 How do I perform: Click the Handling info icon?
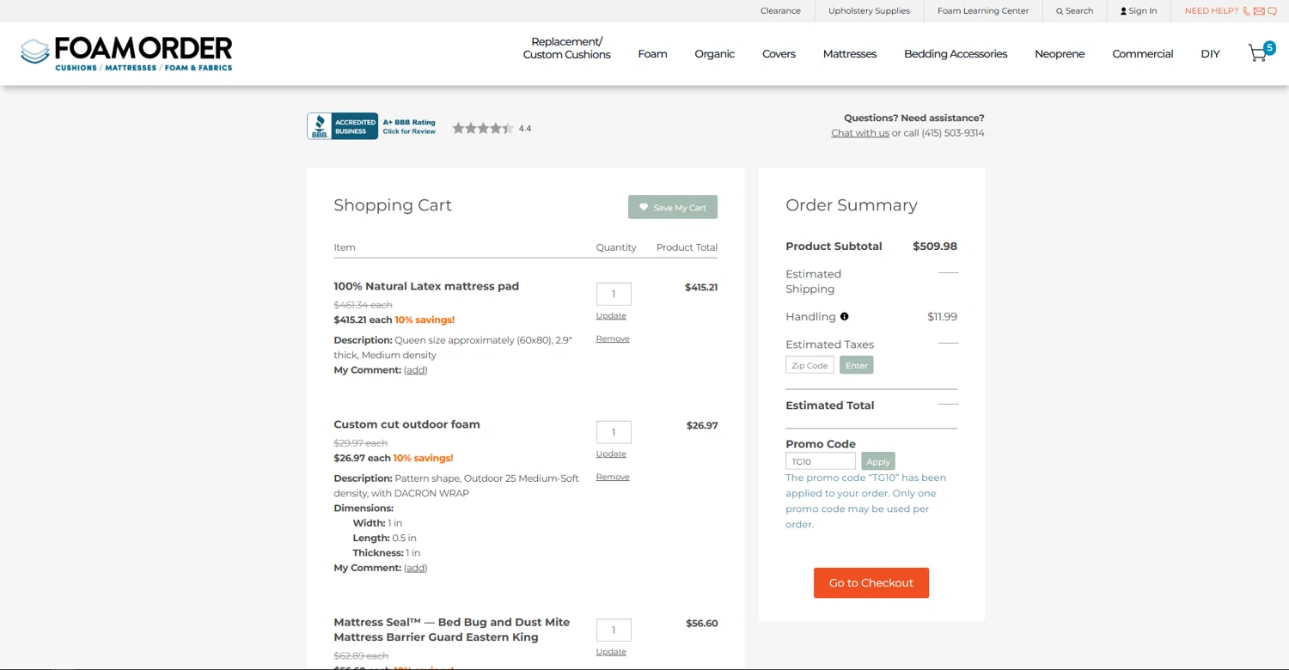(x=844, y=316)
